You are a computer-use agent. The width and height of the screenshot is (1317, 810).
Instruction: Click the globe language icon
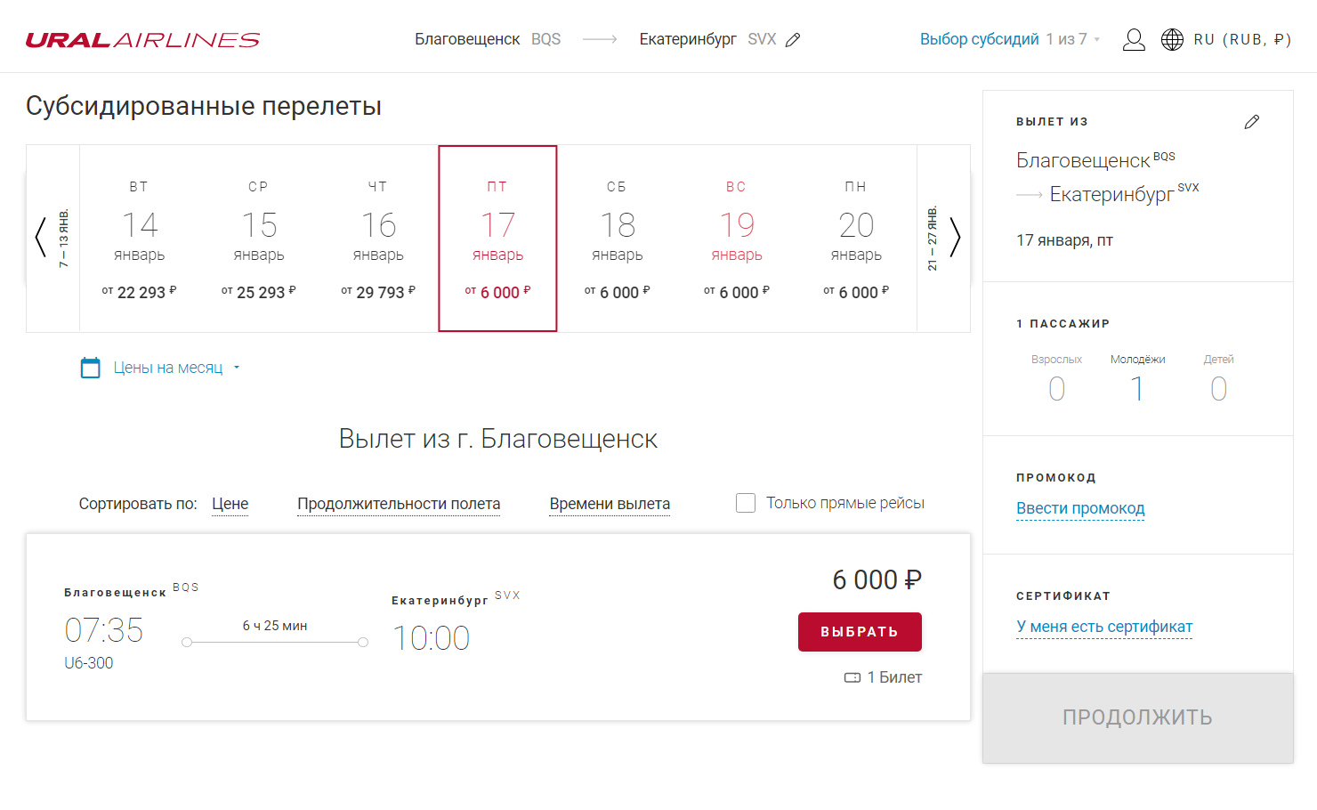(x=1172, y=39)
